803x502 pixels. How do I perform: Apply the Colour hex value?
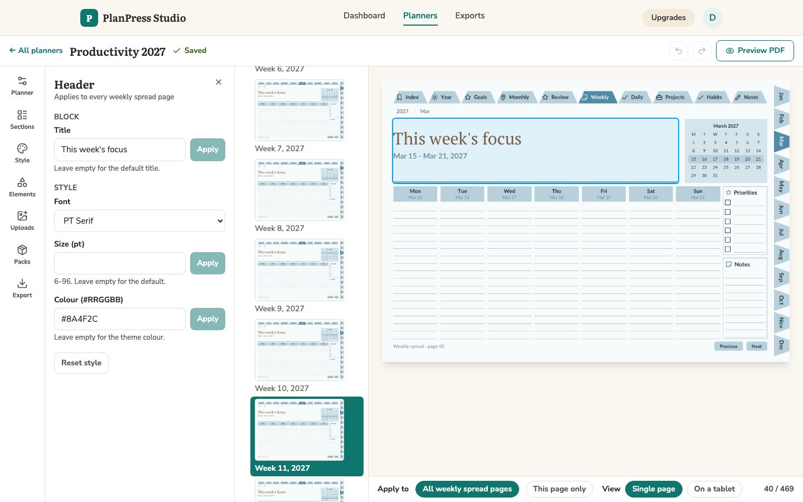[x=207, y=319]
